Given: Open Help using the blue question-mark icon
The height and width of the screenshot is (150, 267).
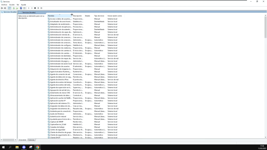Looking at the screenshot, I should (x=21, y=8).
